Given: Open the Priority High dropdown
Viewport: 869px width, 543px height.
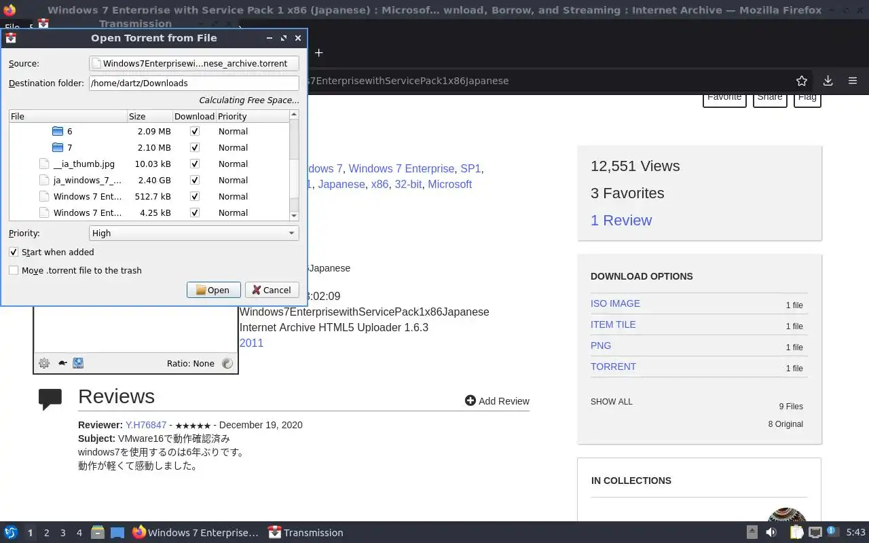Looking at the screenshot, I should [x=194, y=233].
